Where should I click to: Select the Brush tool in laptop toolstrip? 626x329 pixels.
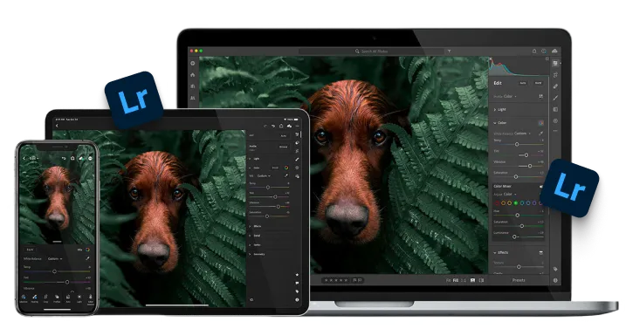[x=555, y=98]
